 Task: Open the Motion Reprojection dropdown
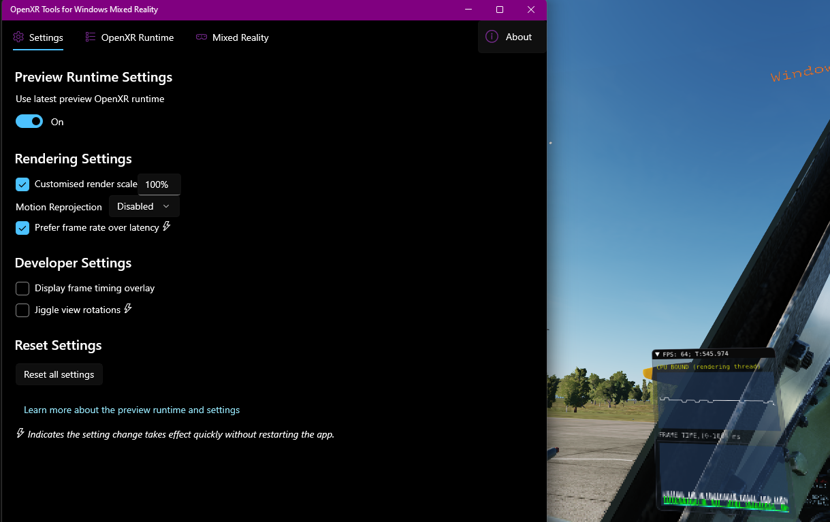[x=144, y=206]
